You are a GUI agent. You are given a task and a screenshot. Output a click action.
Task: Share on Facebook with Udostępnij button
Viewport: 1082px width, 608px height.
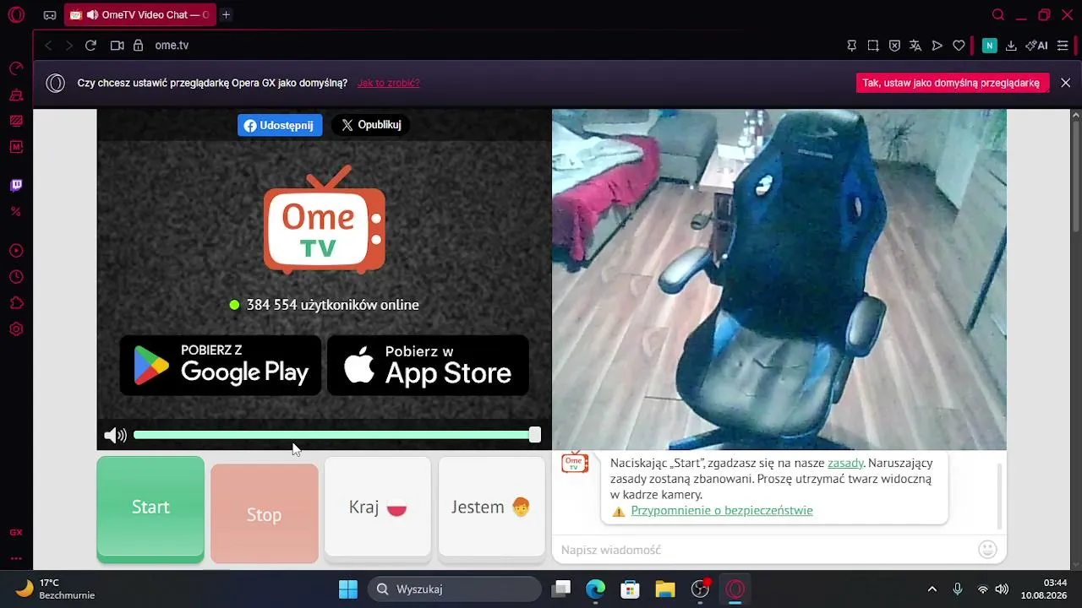[280, 125]
